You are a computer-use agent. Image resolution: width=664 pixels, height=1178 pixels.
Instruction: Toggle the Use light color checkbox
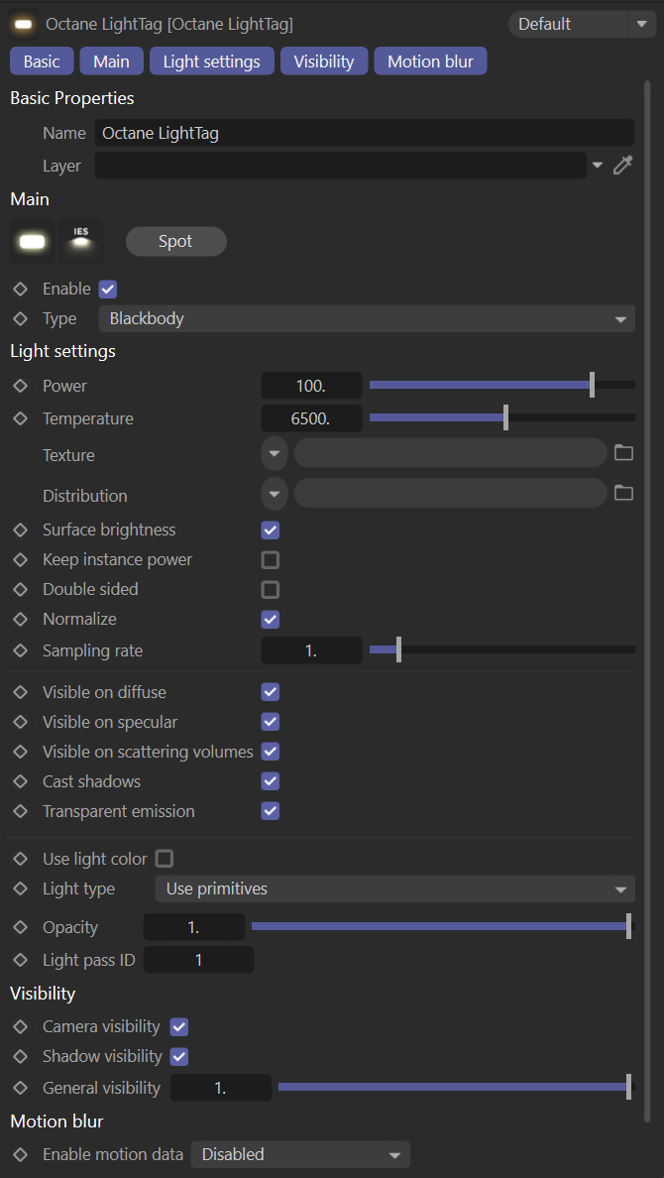point(165,859)
